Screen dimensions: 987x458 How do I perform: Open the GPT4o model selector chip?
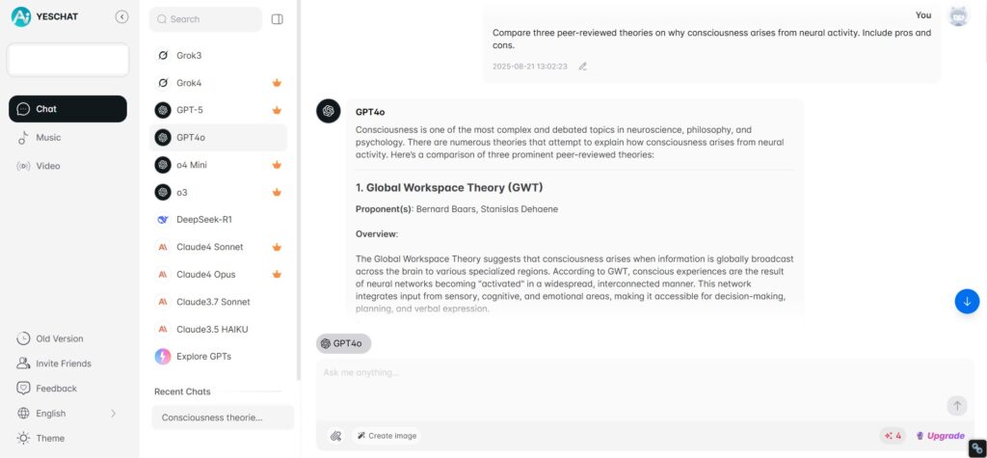(x=344, y=343)
